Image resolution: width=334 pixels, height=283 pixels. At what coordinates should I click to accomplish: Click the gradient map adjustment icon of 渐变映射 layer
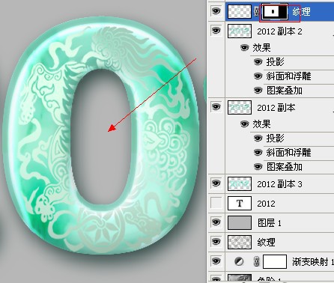[239, 261]
